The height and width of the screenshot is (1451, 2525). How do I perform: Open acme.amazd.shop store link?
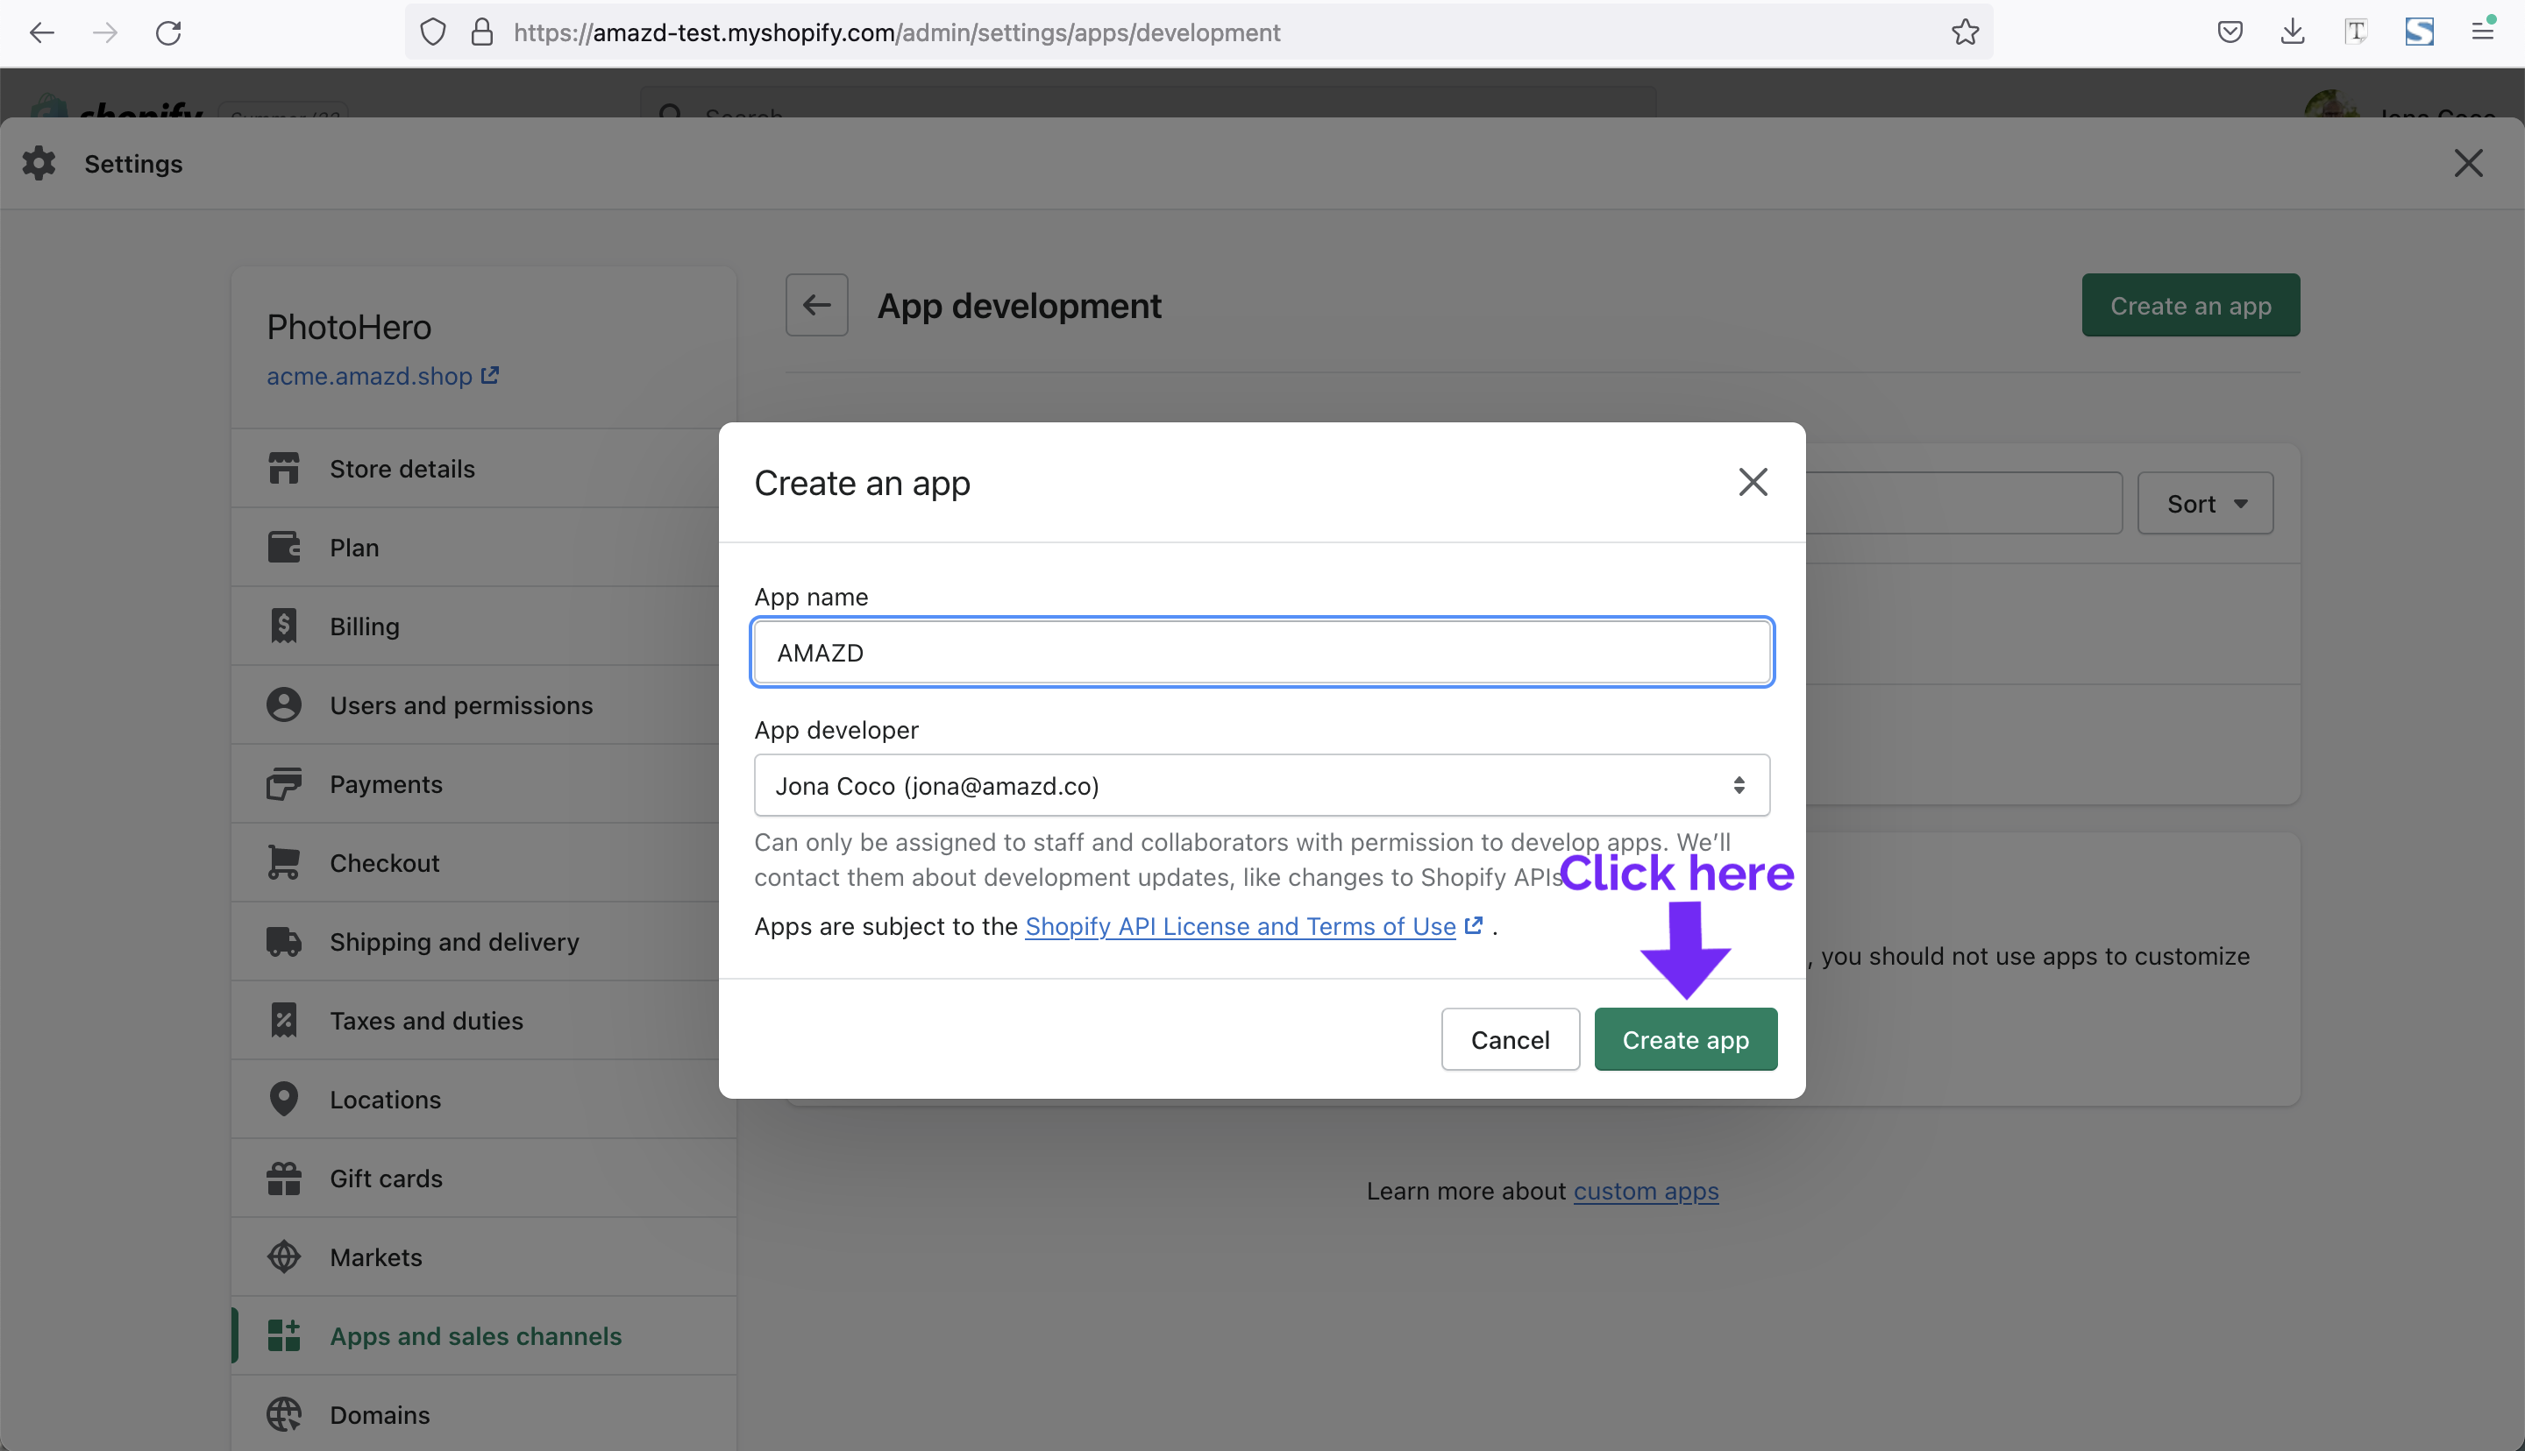(x=369, y=376)
